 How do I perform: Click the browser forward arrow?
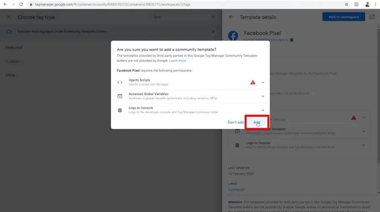13,4
